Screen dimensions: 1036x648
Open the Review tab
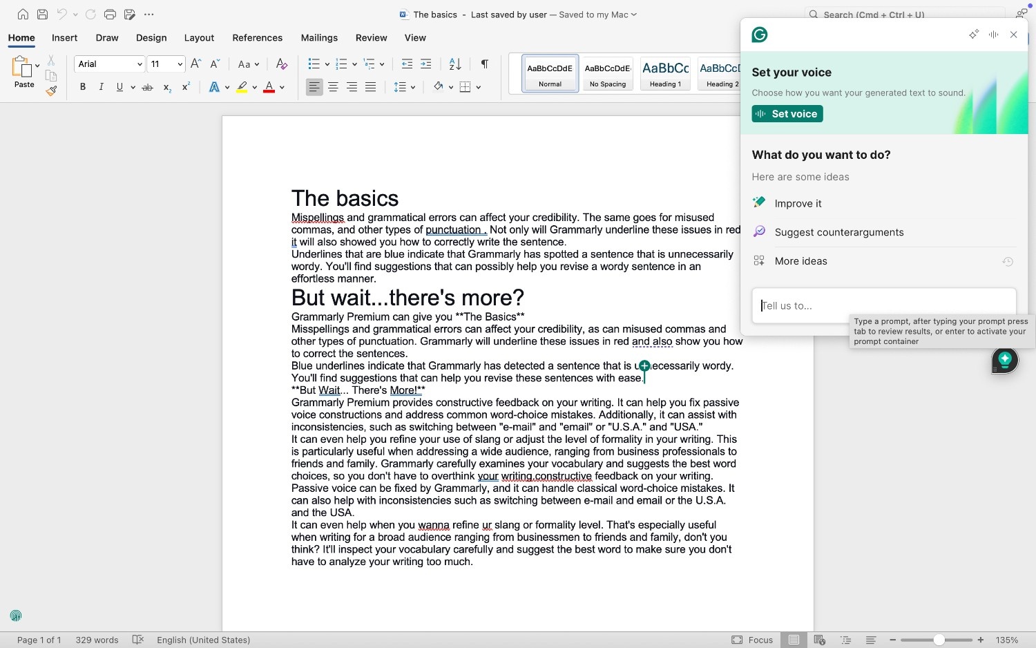click(x=371, y=38)
